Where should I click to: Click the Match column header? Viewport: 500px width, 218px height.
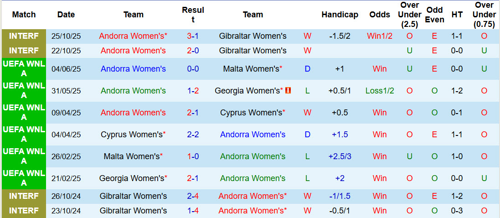click(24, 15)
